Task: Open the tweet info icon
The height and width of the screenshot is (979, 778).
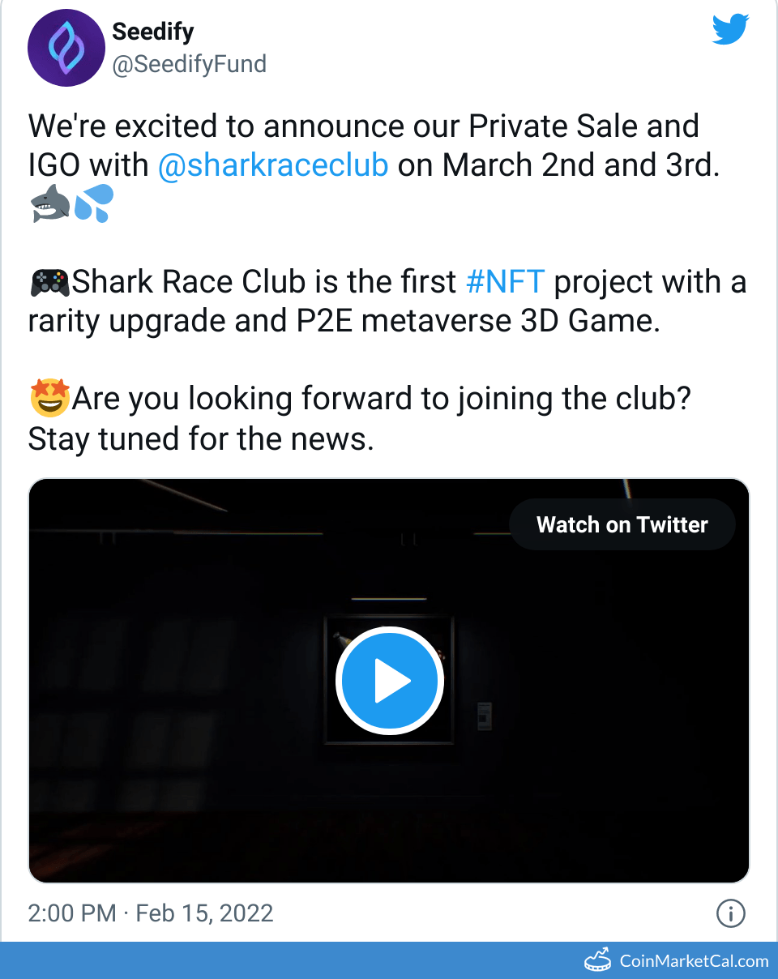Action: 730,914
